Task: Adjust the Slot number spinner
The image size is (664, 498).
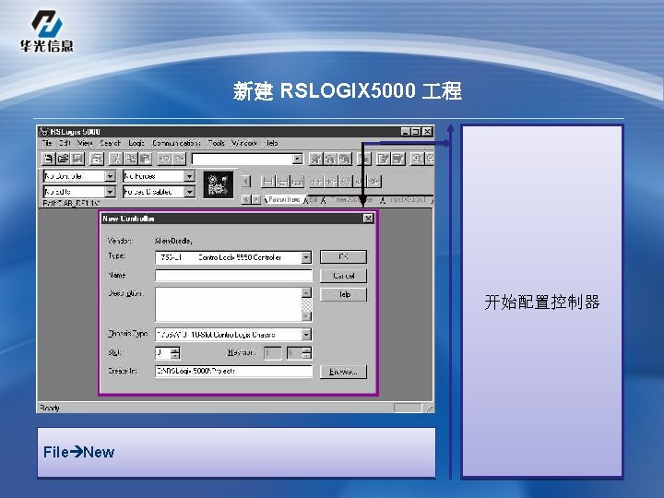Action: (175, 352)
